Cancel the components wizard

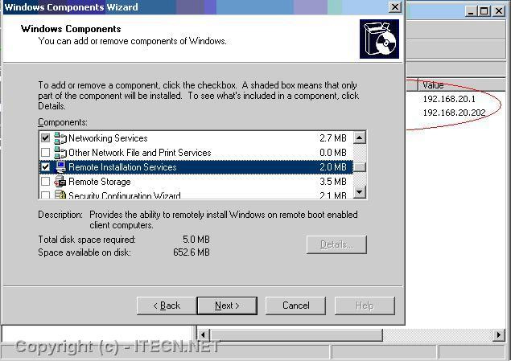[295, 306]
